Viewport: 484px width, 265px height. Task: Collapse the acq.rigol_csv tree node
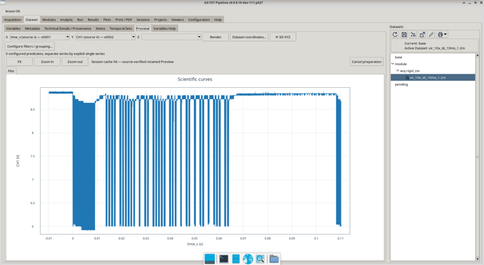click(398, 71)
